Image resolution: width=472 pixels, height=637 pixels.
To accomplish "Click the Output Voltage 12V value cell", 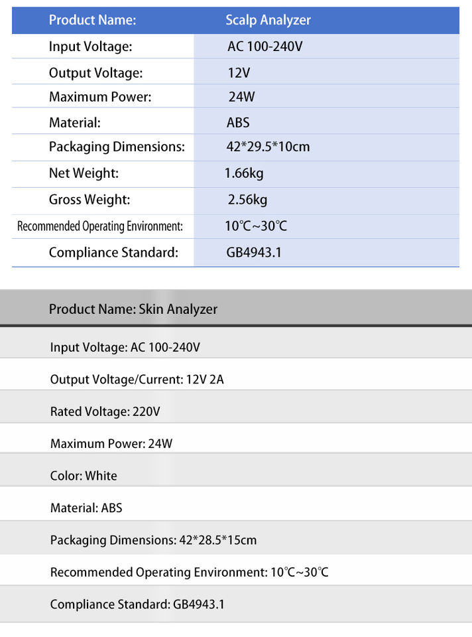I will coord(239,73).
